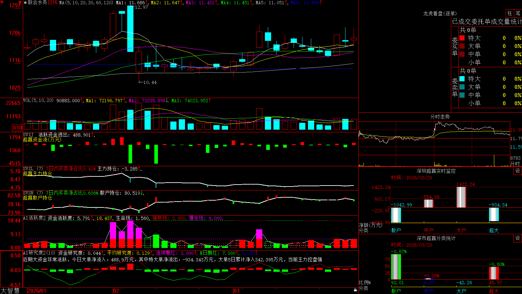522x294 pixels.
Task: Click the 03 month marker on the timeline
Action: [237, 291]
